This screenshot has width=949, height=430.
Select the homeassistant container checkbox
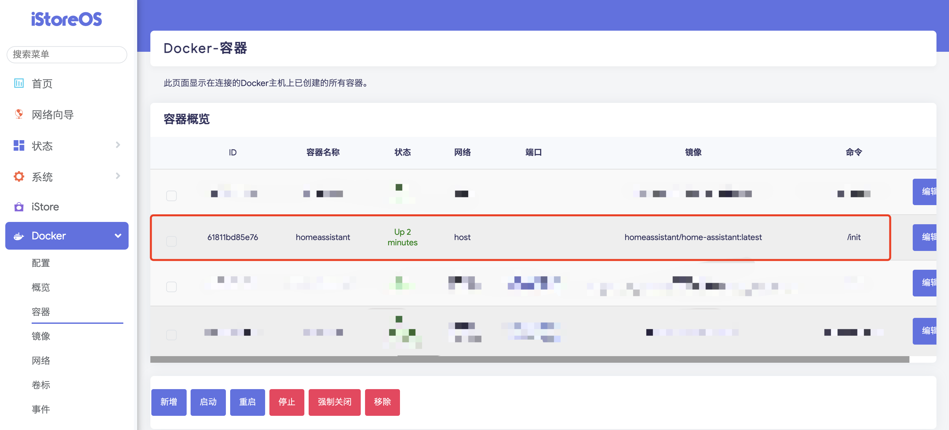171,241
